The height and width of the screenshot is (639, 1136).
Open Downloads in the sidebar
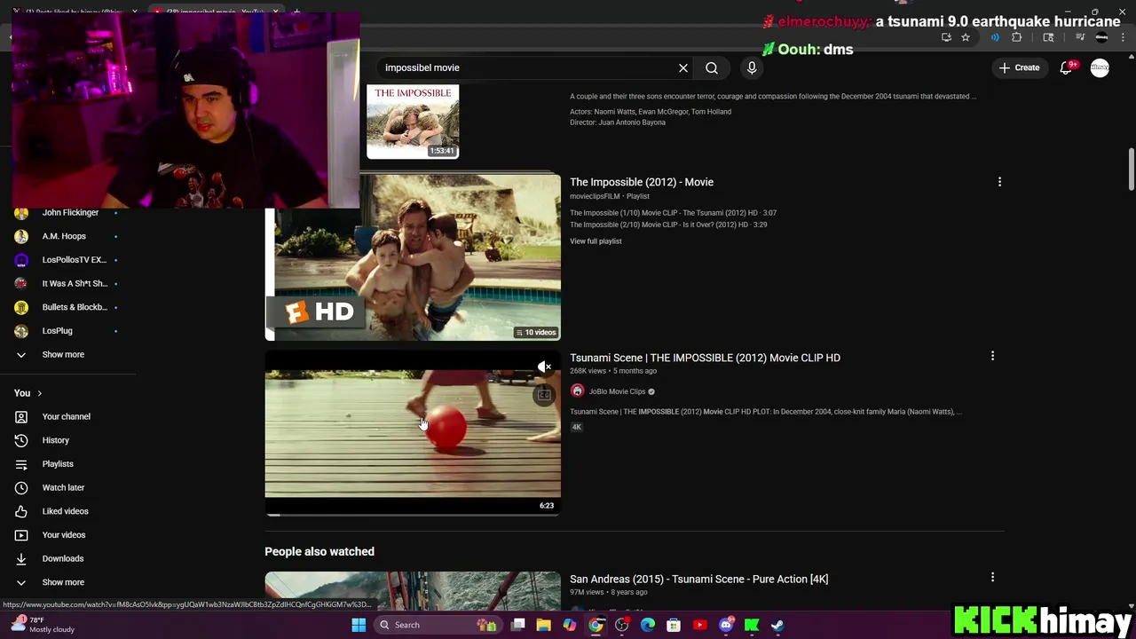(62, 558)
